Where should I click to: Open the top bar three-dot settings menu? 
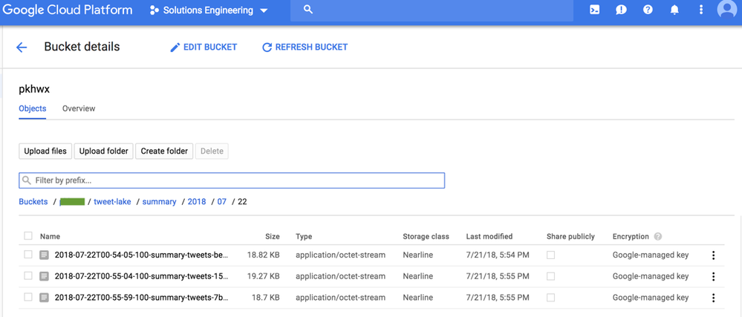[x=701, y=10]
